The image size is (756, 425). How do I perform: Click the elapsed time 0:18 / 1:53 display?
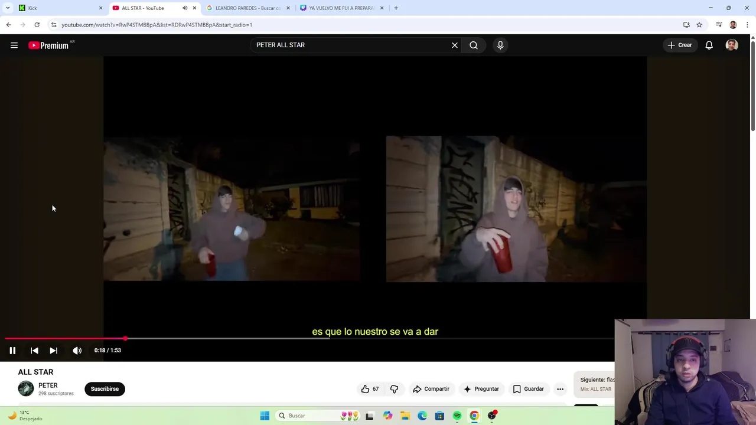tap(107, 351)
